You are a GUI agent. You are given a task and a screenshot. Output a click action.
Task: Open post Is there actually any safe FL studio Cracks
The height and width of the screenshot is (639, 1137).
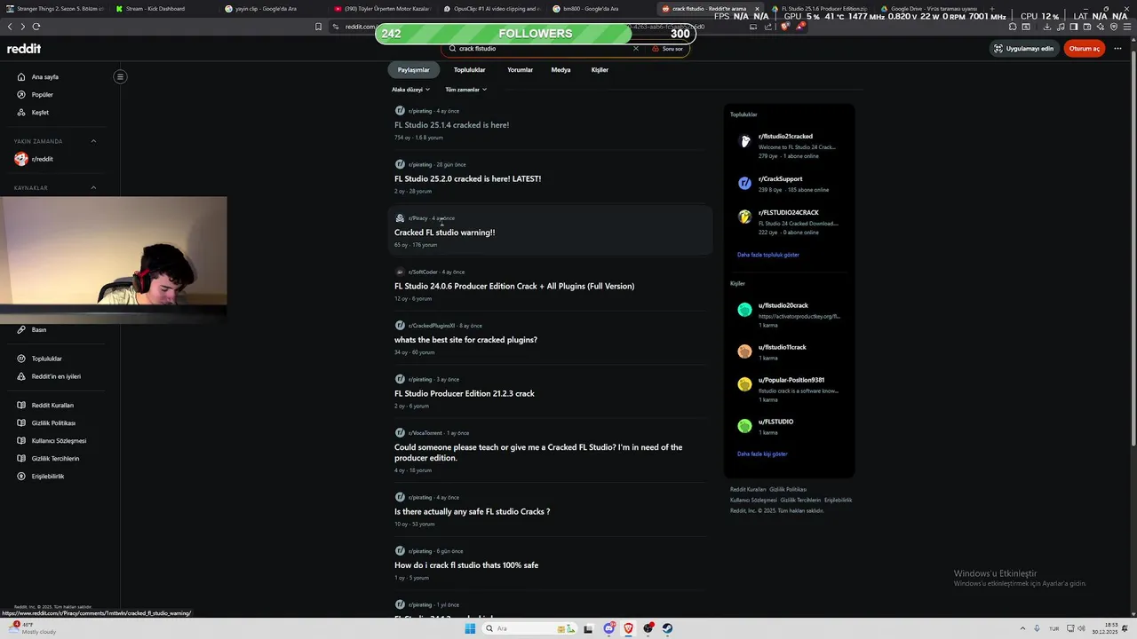coord(472,512)
